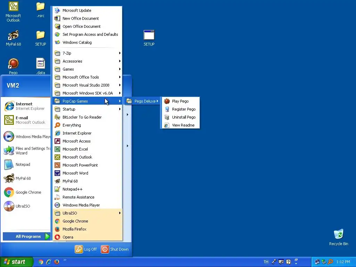Screen dimensions: 356x267
Task: Open the Pego Deluxe folder submenu
Action: pyautogui.click(x=142, y=101)
